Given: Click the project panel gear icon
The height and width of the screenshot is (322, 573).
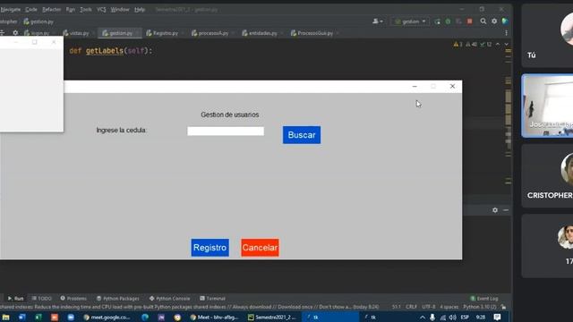Looking at the screenshot, I should pyautogui.click(x=15, y=33).
